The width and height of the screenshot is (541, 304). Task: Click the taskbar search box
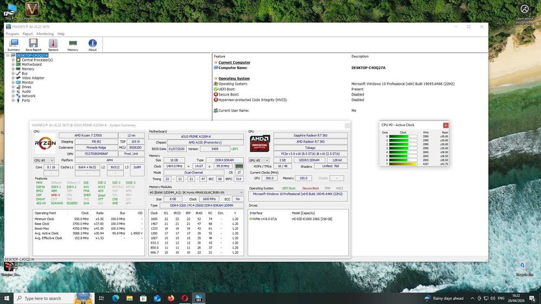pos(54,298)
